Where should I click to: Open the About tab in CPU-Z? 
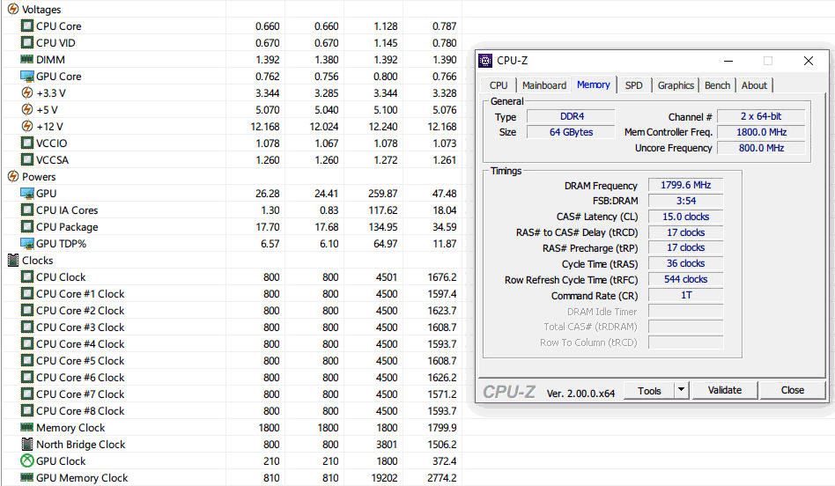click(x=754, y=85)
